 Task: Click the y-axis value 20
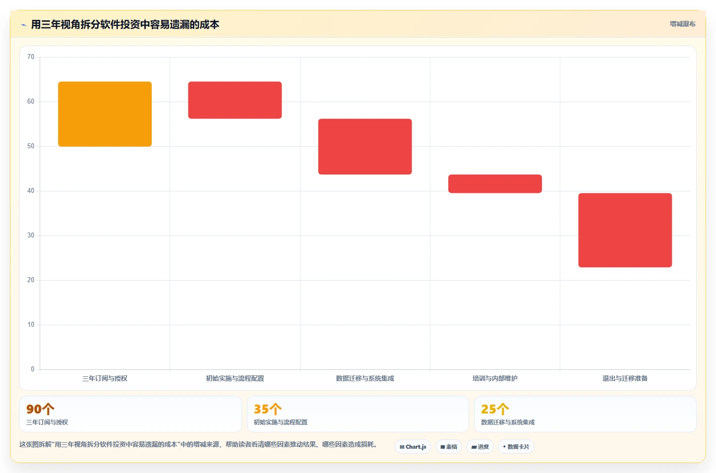pos(31,280)
